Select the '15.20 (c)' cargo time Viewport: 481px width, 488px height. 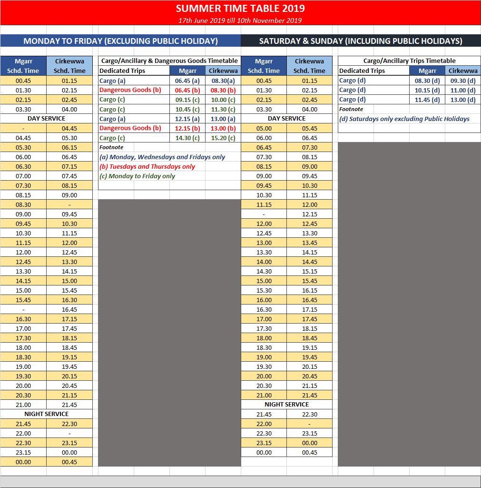223,138
